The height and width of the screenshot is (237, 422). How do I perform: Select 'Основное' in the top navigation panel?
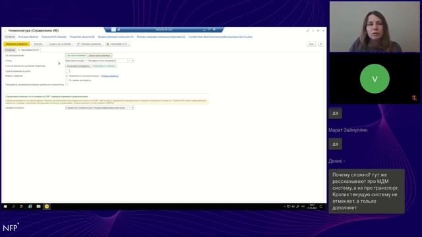click(x=11, y=37)
